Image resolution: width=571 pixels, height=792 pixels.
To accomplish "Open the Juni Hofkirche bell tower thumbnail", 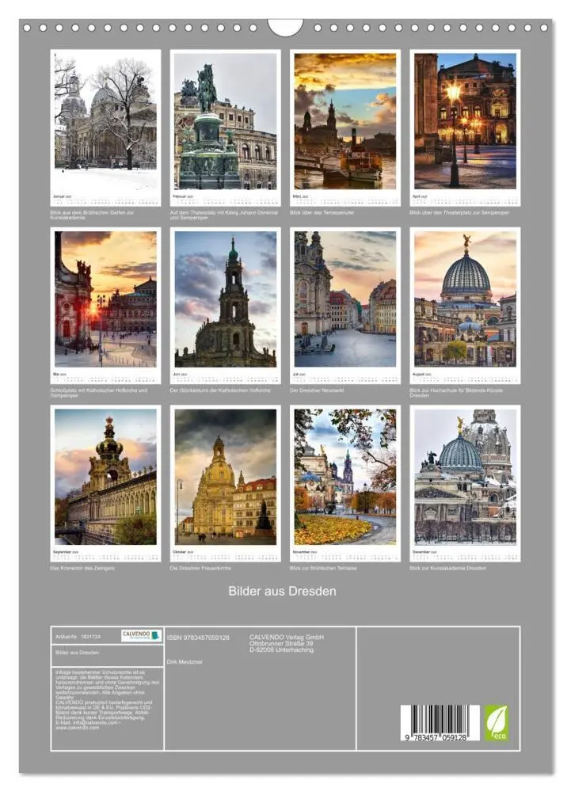I will tap(225, 305).
